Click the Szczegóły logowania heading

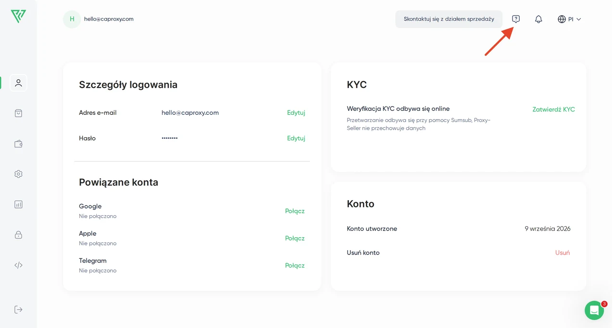coord(128,85)
